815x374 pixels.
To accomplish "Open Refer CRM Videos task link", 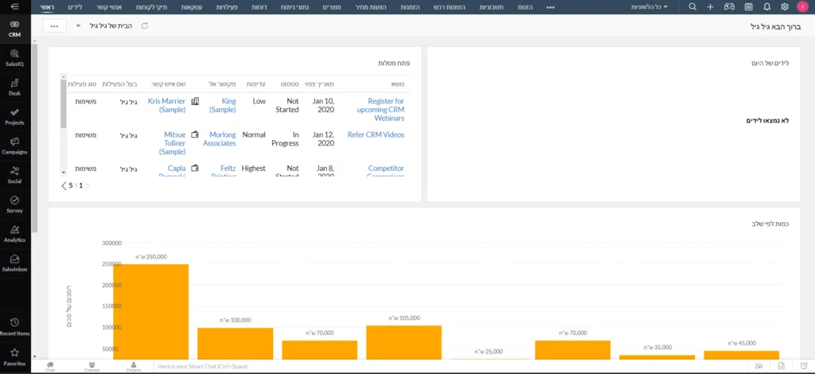I will 376,134.
